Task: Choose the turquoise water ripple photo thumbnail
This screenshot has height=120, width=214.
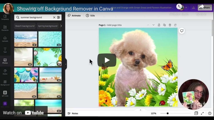Action: coord(50,39)
